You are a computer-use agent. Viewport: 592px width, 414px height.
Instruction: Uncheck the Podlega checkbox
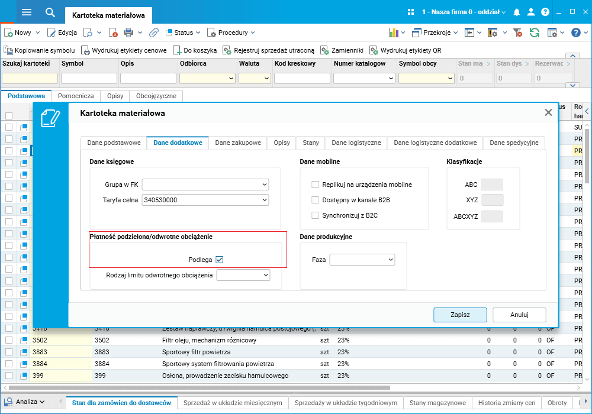[219, 260]
